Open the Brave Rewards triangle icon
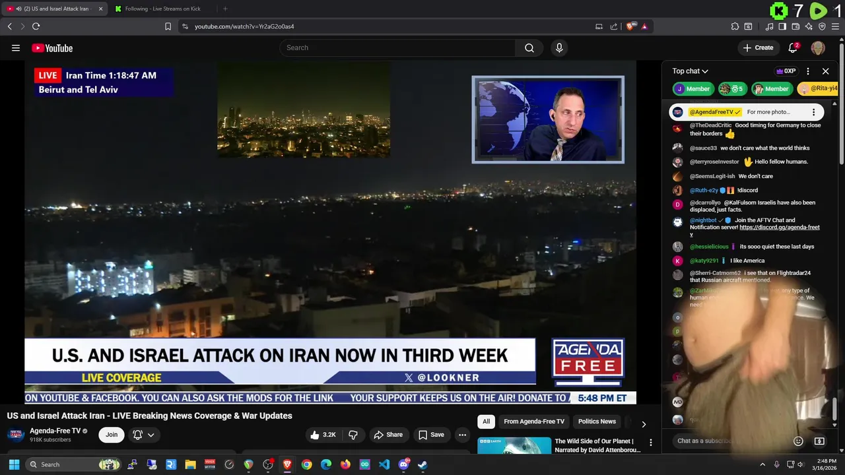This screenshot has width=845, height=475. (644, 26)
